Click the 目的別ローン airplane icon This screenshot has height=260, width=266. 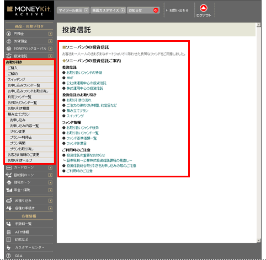tap(9, 175)
